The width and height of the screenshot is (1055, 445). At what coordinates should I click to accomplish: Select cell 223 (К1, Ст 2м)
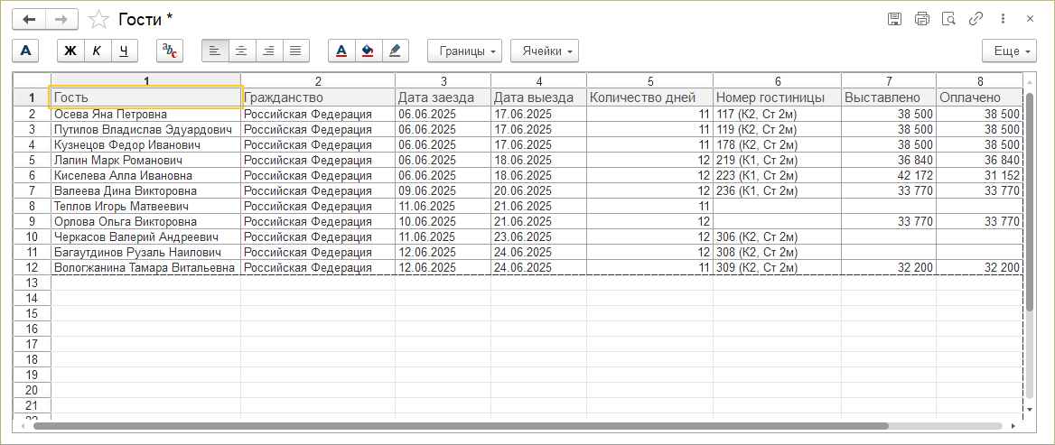[x=777, y=175]
